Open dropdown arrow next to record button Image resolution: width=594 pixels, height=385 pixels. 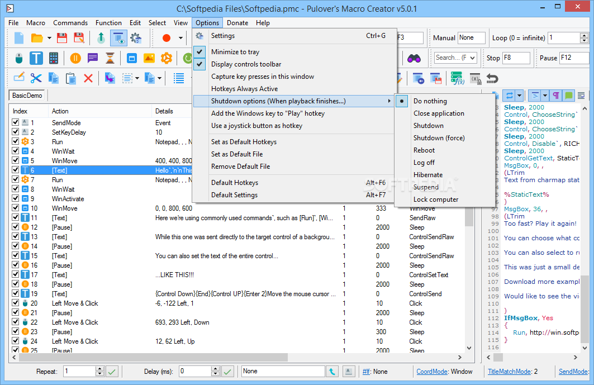click(x=180, y=38)
